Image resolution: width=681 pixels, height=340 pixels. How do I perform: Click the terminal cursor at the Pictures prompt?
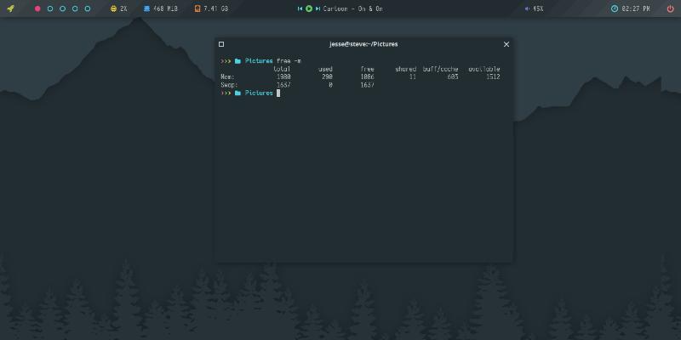tap(278, 93)
